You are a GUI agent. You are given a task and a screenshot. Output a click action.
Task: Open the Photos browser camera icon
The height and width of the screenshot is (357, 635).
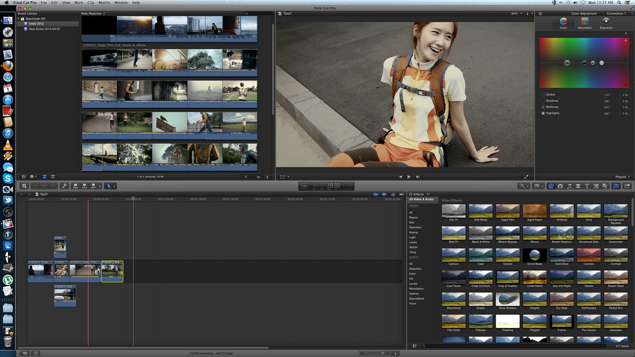click(560, 186)
